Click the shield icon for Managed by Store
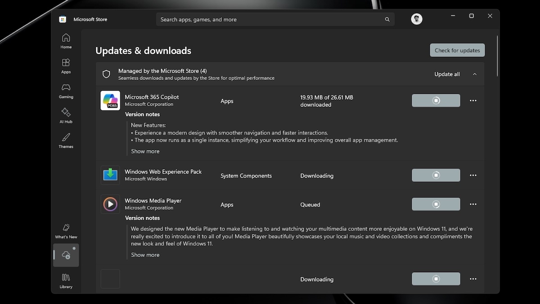Image resolution: width=540 pixels, height=304 pixels. pyautogui.click(x=106, y=74)
